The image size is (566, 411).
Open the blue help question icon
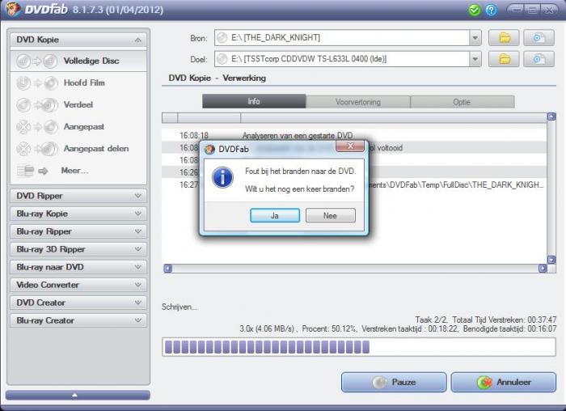coord(491,10)
